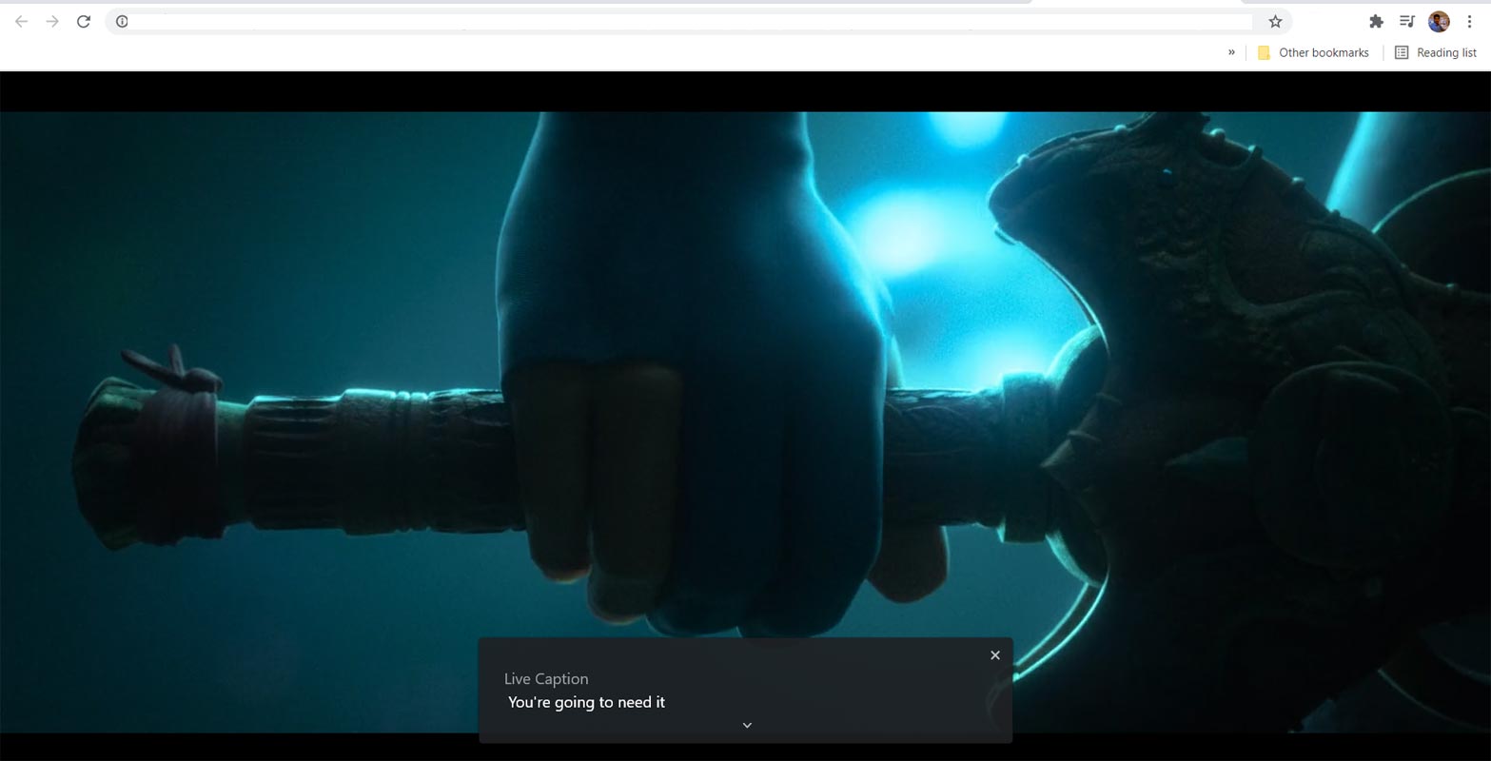This screenshot has width=1491, height=761.
Task: Go back to the previous page
Action: (21, 22)
